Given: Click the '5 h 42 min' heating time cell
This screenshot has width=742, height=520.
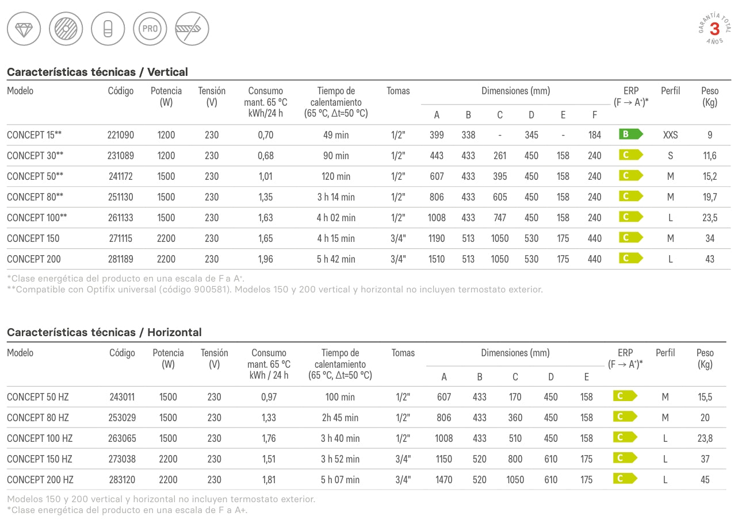Looking at the screenshot, I should pyautogui.click(x=336, y=259).
